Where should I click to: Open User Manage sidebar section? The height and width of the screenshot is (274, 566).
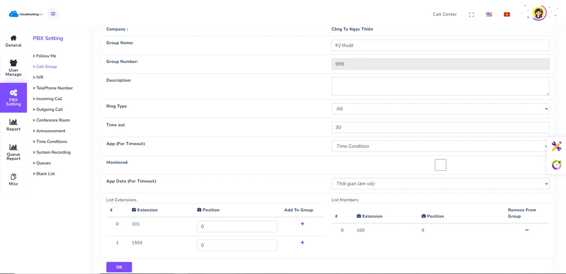click(13, 67)
